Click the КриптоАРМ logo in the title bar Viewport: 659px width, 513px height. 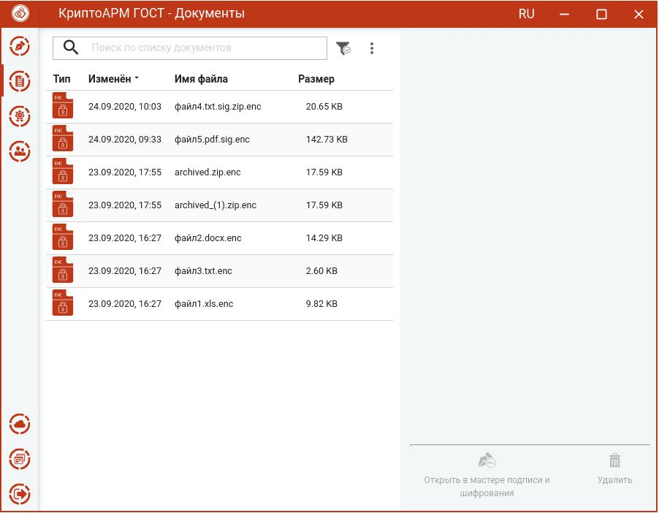(x=20, y=13)
